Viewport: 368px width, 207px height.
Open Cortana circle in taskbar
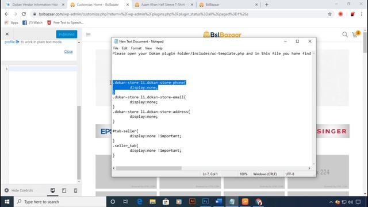click(113, 202)
